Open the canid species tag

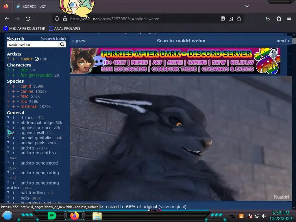point(26,86)
